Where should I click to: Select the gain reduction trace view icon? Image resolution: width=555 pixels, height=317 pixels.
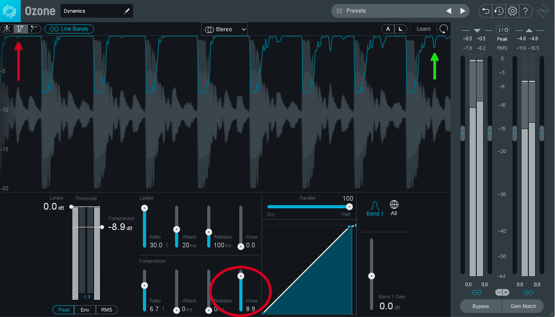tap(20, 29)
